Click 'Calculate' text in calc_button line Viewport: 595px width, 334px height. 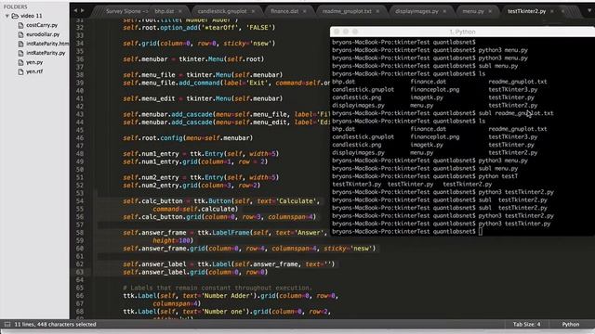click(x=296, y=201)
